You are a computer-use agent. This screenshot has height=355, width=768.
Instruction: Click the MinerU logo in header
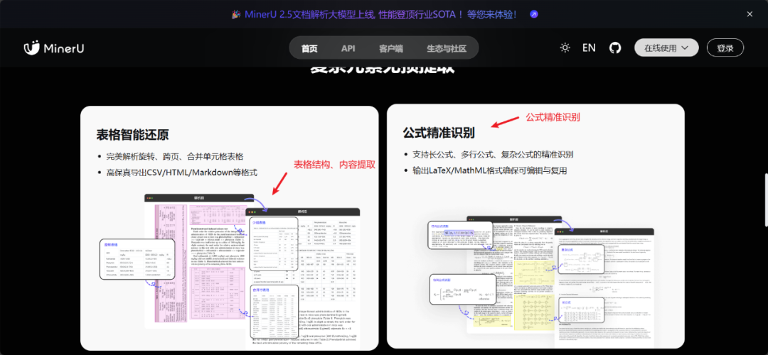[x=54, y=48]
